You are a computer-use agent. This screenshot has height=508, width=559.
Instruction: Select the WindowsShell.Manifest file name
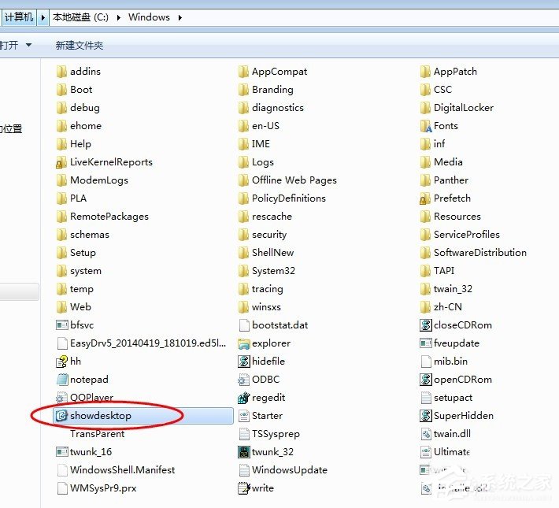[x=123, y=470]
